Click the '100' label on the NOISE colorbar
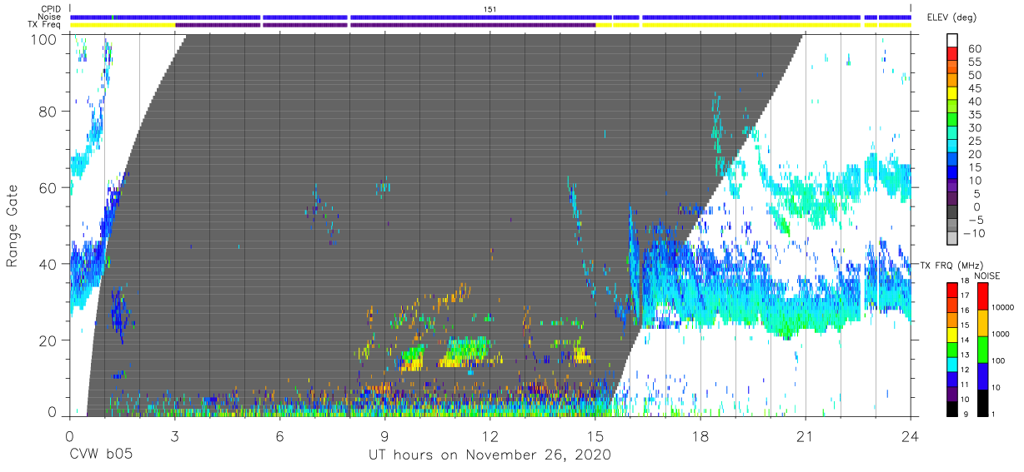 coord(998,360)
